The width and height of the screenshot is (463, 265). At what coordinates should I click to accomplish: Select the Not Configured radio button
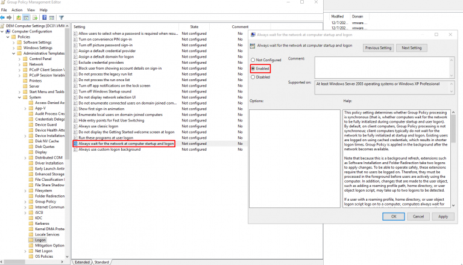(253, 60)
